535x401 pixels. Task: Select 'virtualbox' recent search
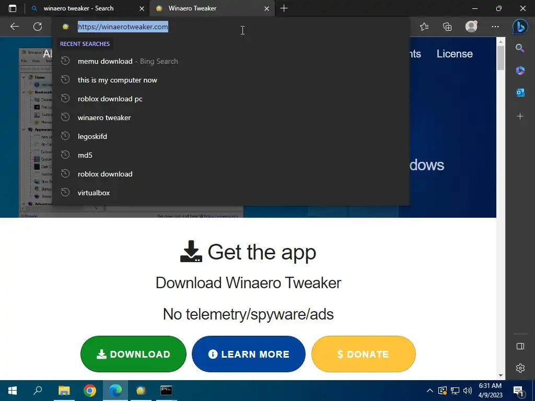[230, 193]
